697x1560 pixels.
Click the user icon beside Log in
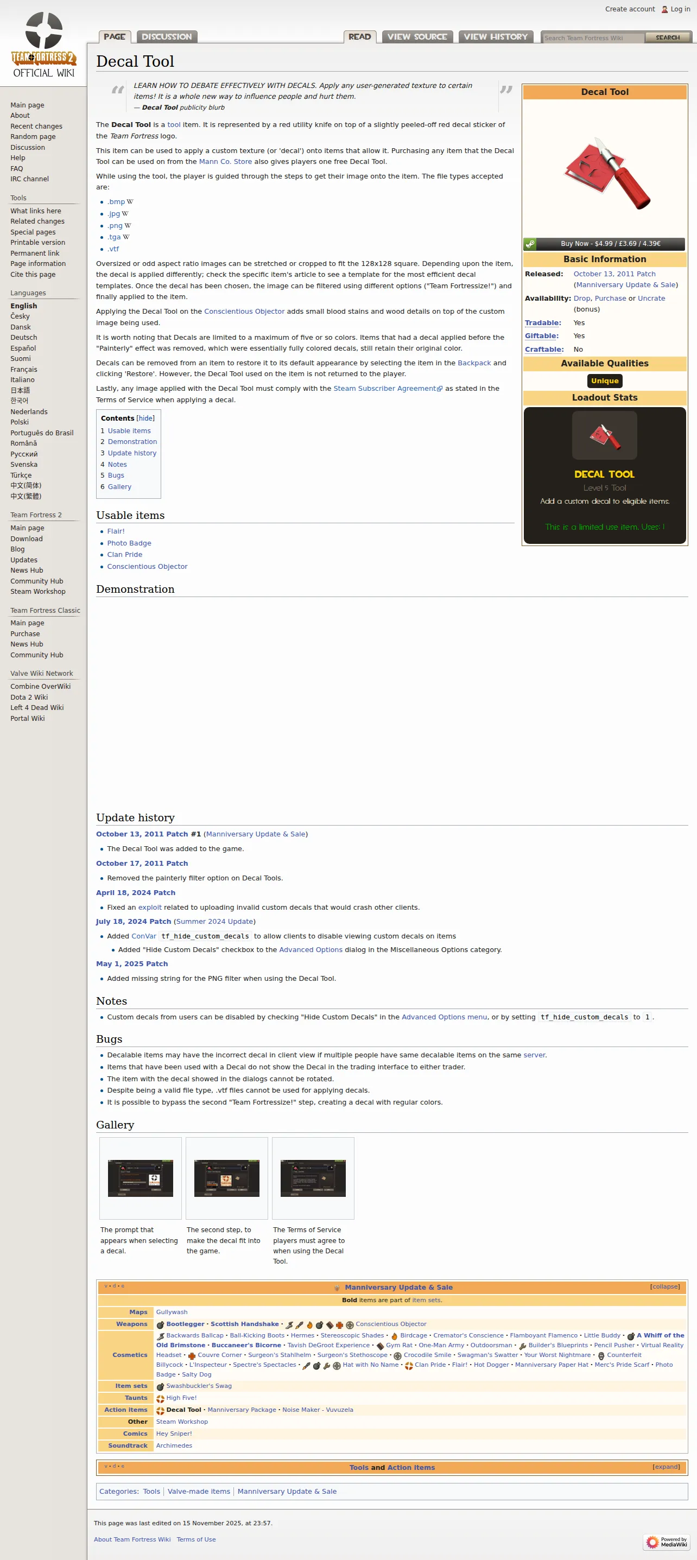(x=664, y=9)
